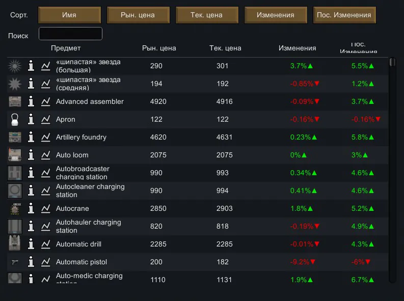Select the Apron row name
Image resolution: width=404 pixels, height=301 pixels.
(x=66, y=119)
